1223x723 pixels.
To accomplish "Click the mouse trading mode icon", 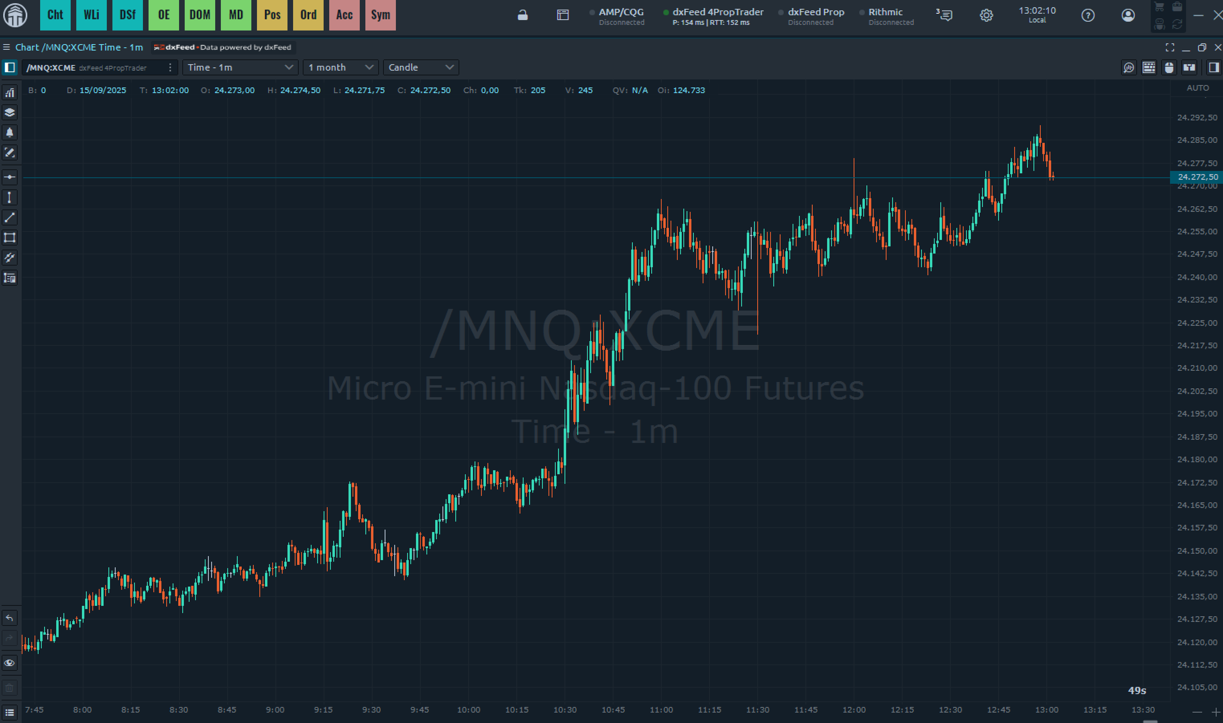I will pyautogui.click(x=1169, y=68).
